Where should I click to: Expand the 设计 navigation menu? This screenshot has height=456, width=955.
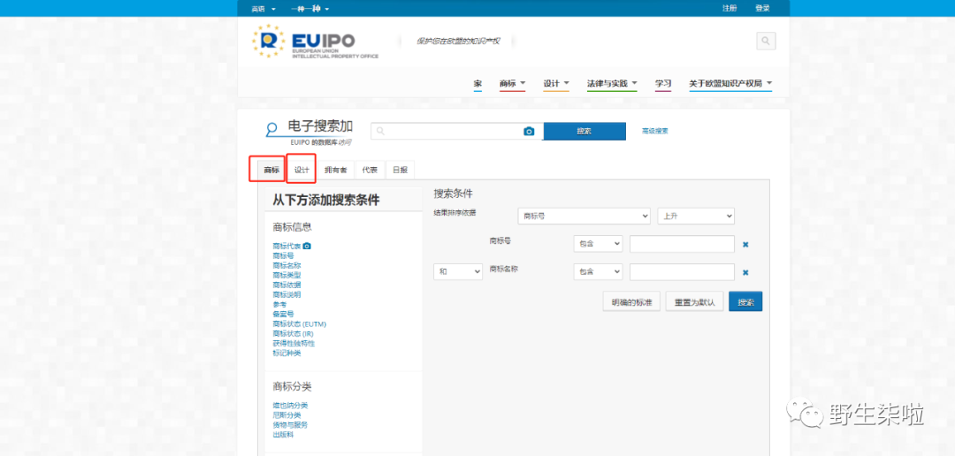556,83
